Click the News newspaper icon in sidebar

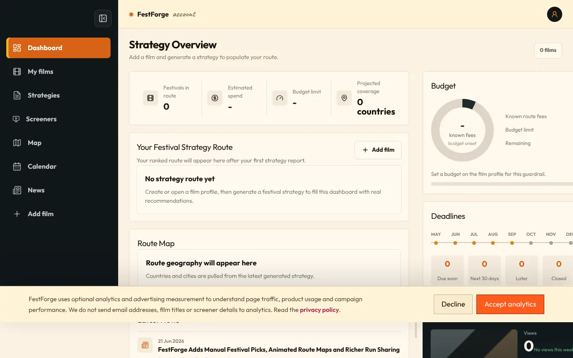click(17, 190)
